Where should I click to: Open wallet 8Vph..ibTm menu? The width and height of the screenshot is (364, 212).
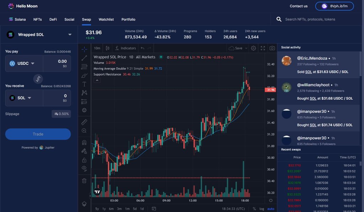[334, 6]
